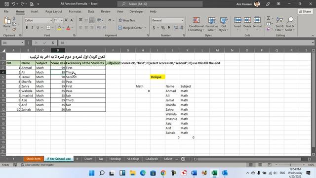Click the Insert Function fx icon
The image size is (316, 178).
53,43
